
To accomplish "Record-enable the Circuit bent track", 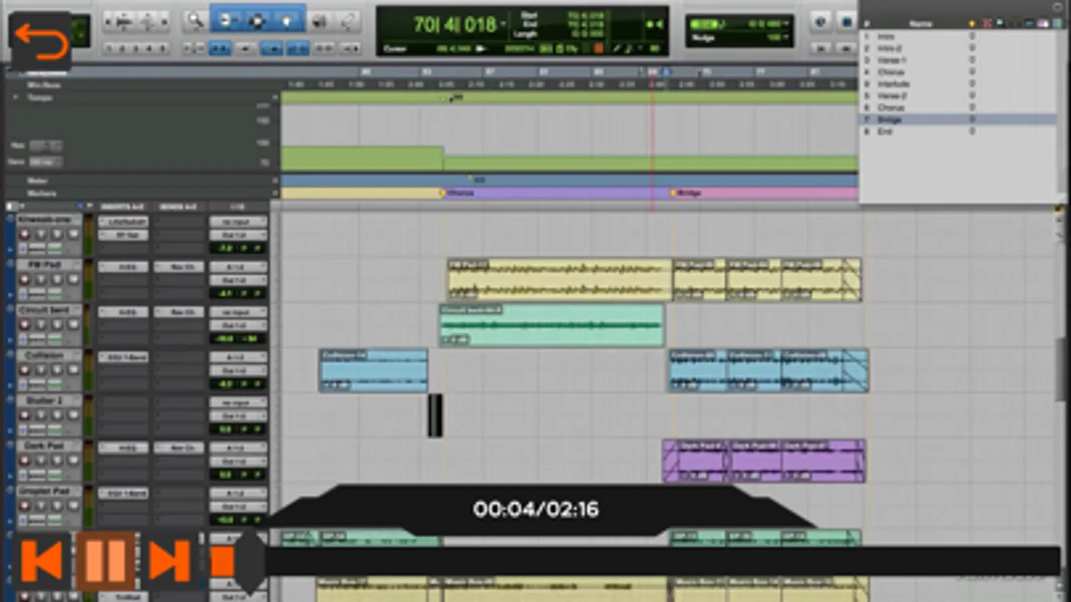I will point(25,324).
